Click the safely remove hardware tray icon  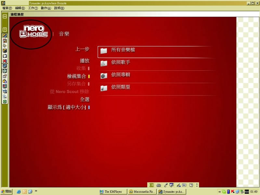coord(242,192)
